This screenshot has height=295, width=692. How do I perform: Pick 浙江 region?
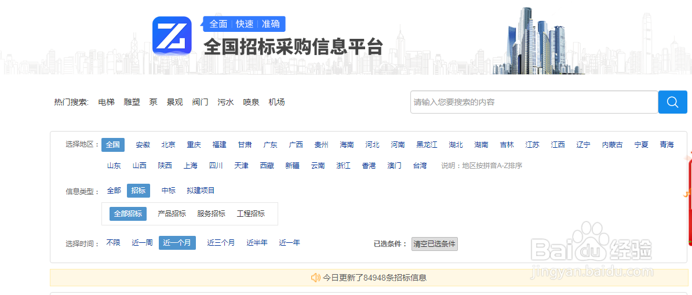(x=343, y=166)
